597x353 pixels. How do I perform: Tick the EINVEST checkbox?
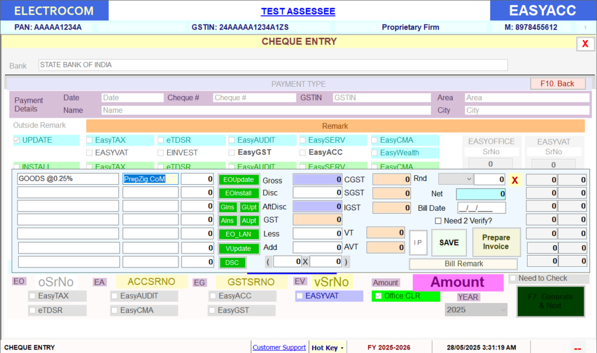click(x=161, y=153)
